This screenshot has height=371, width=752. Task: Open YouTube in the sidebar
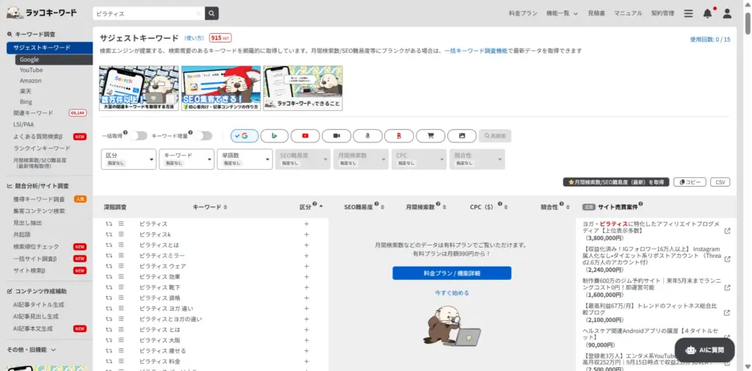click(31, 70)
